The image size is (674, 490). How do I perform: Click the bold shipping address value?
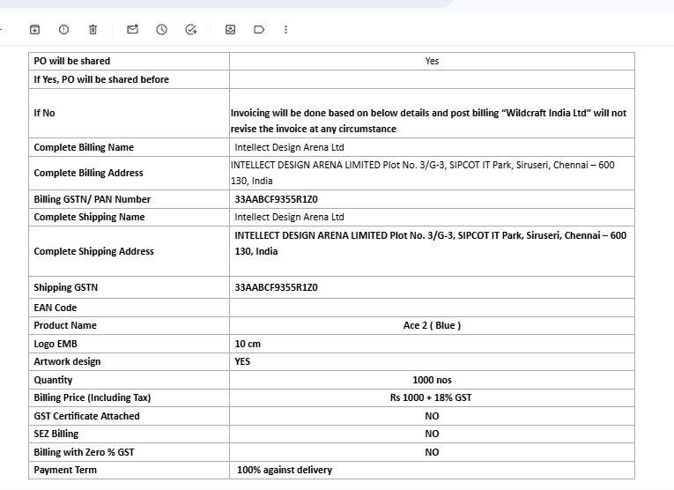[430, 243]
